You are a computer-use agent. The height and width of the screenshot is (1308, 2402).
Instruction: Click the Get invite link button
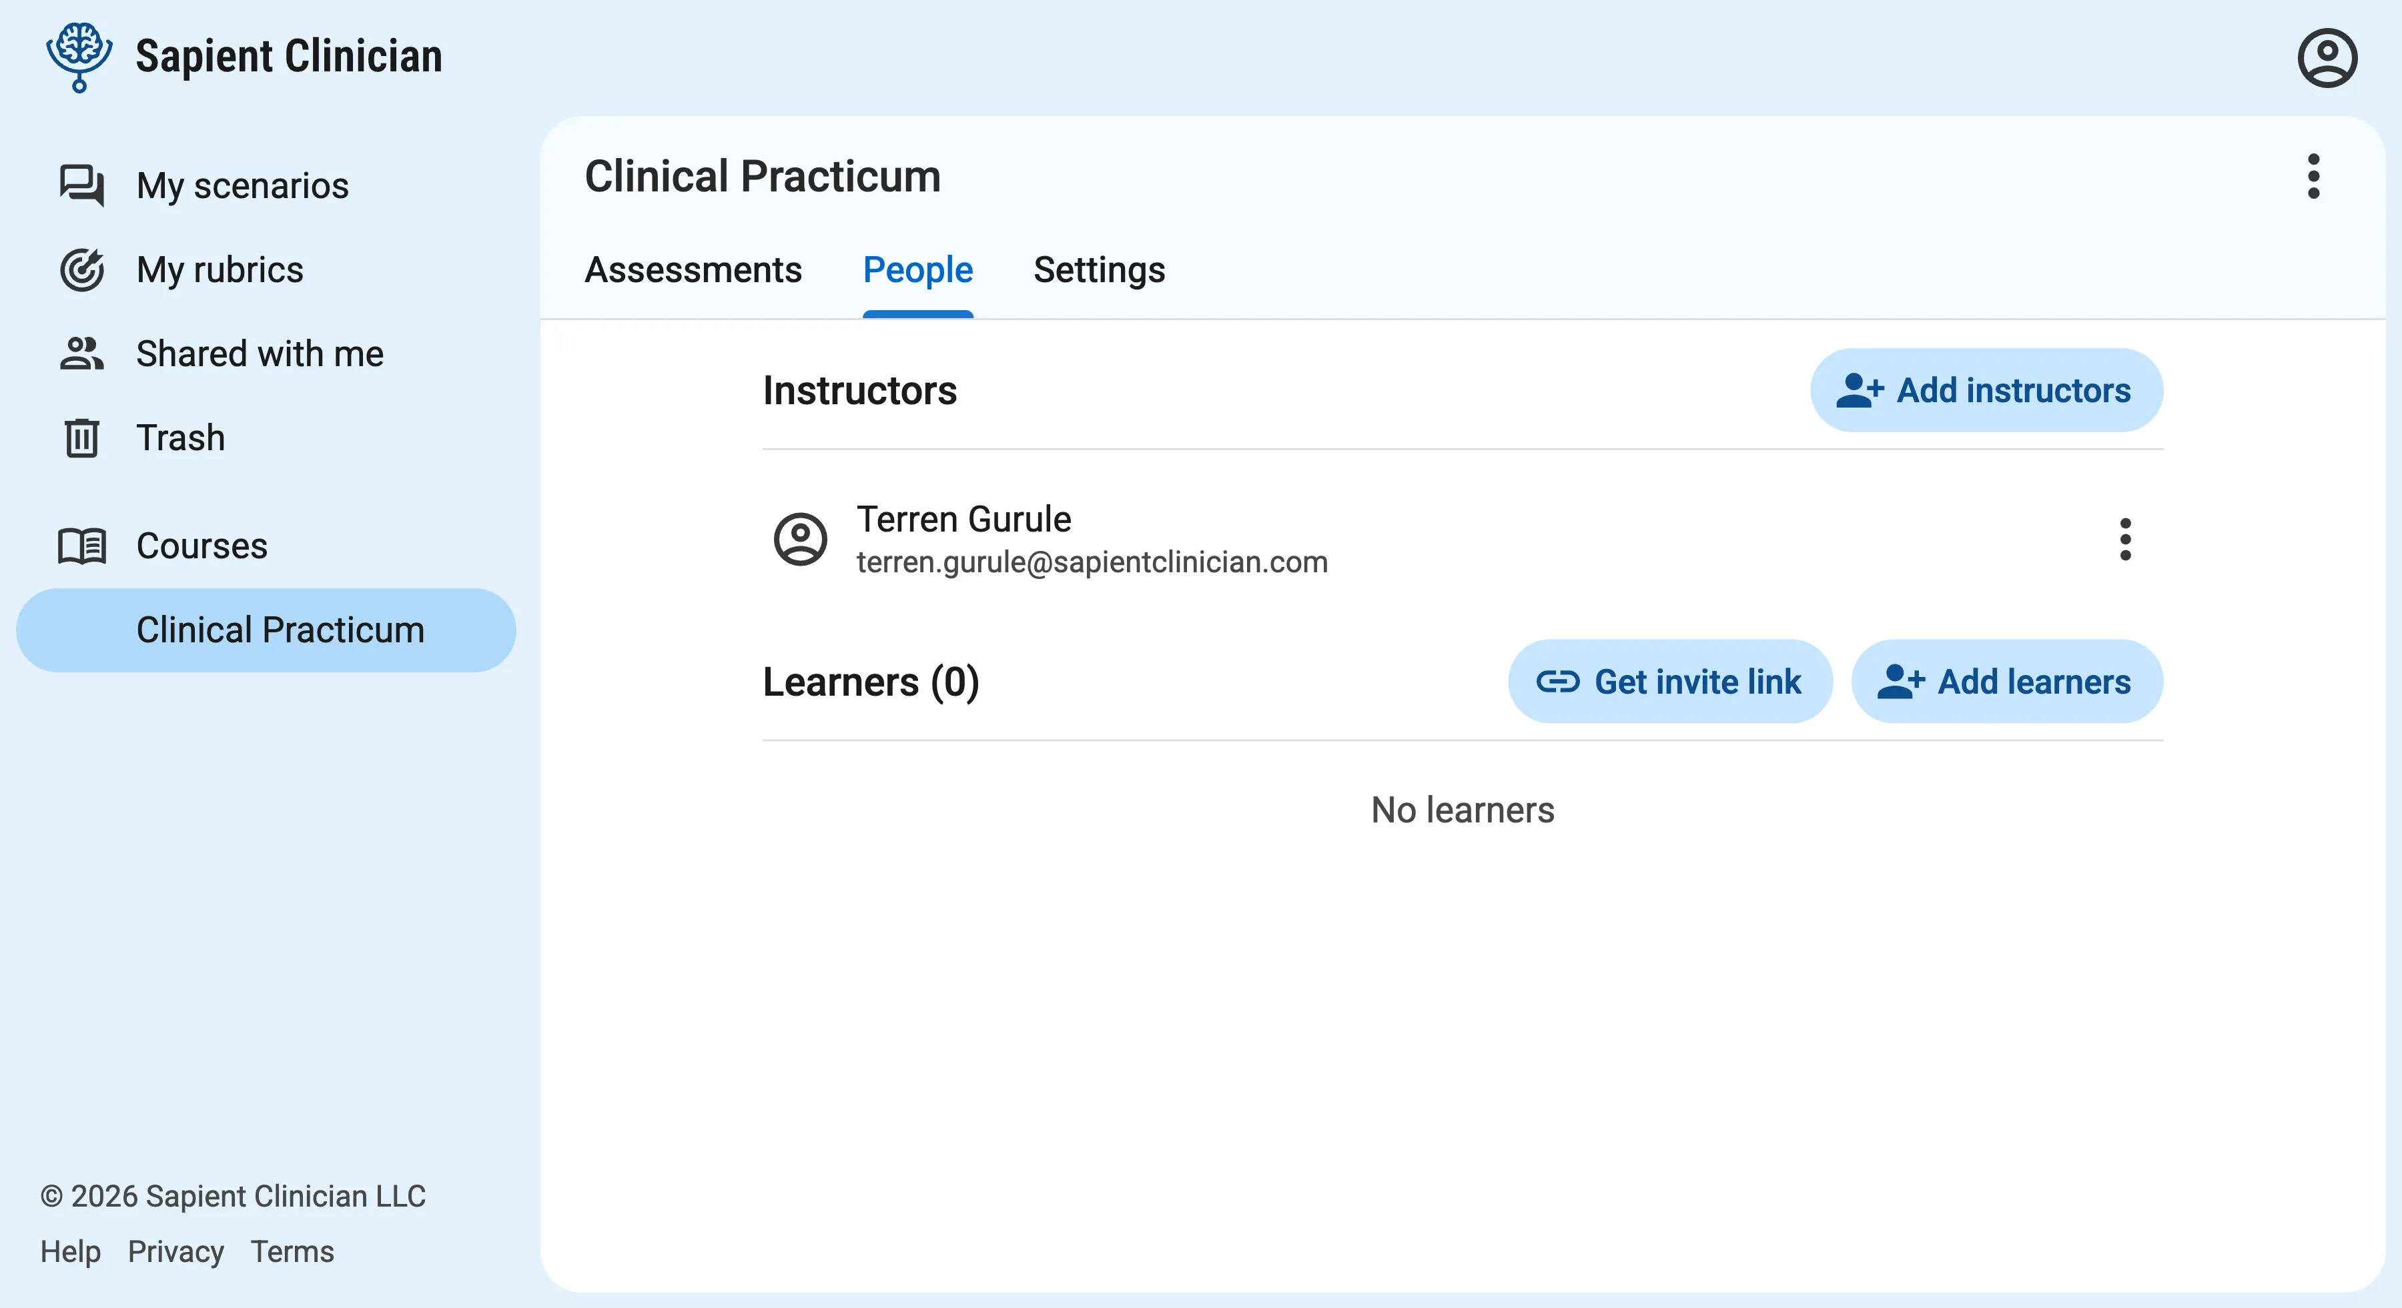point(1669,682)
